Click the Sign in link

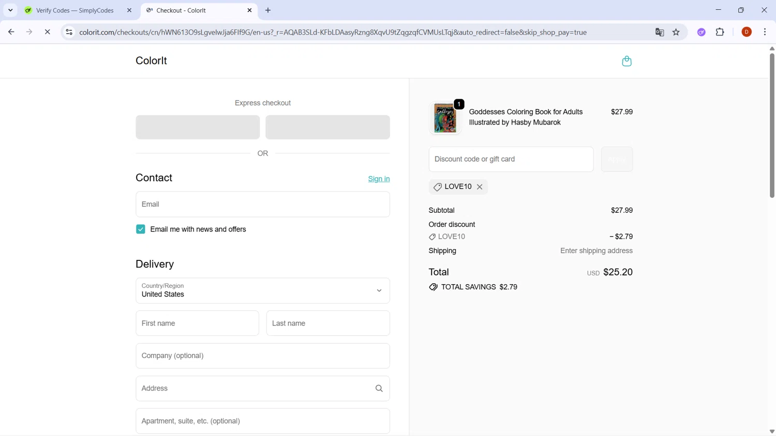(379, 179)
